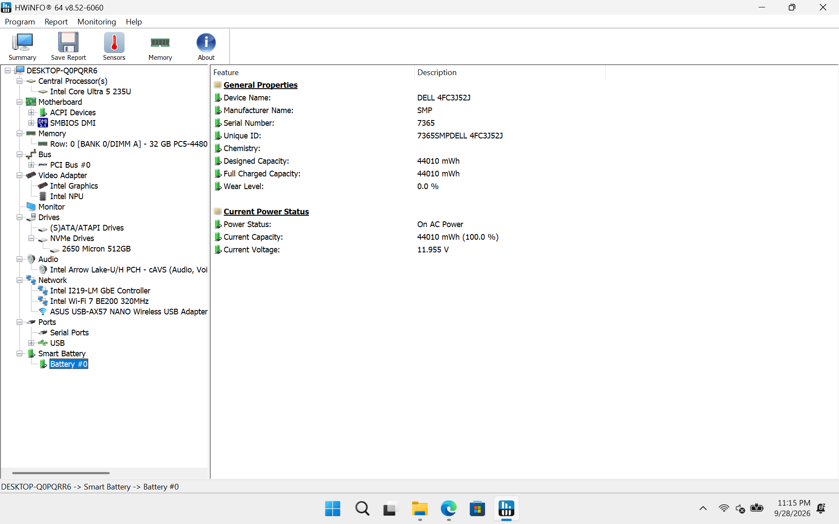Click the General Properties heading
839x524 pixels.
tap(260, 85)
